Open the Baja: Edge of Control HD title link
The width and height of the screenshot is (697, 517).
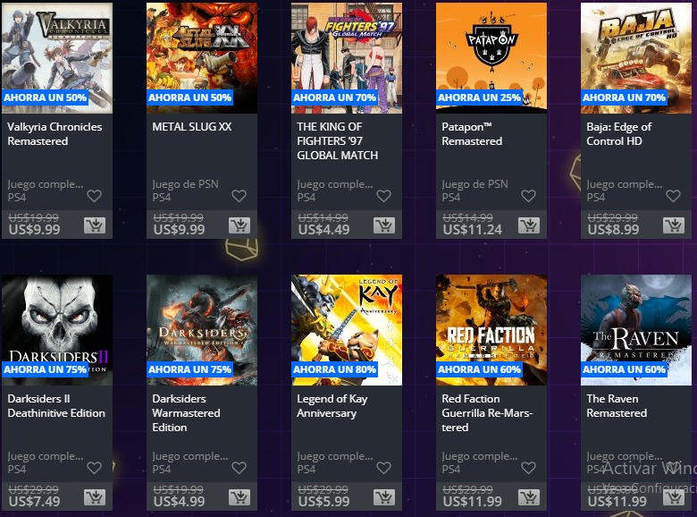pyautogui.click(x=618, y=134)
